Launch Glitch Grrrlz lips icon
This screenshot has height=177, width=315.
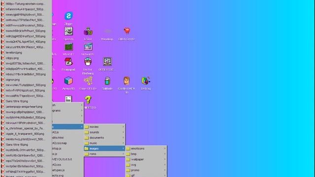click(126, 31)
